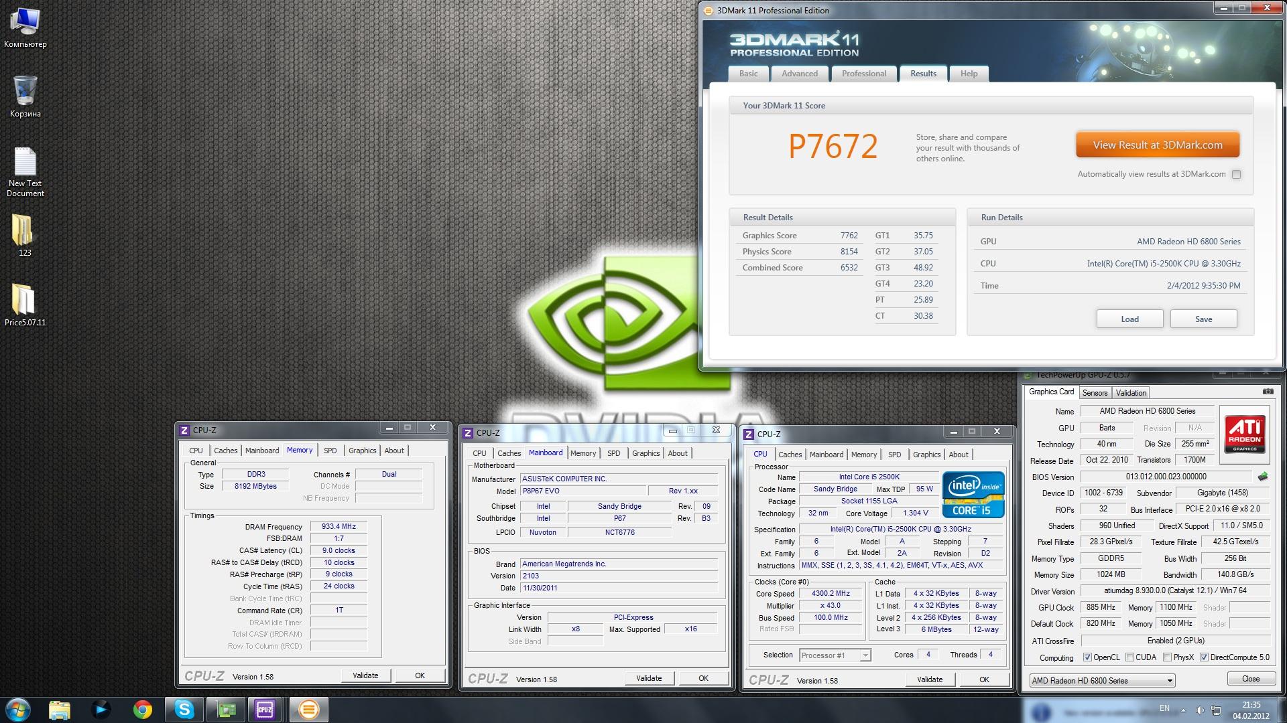
Task: Click the Load button in Run Details
Action: 1129,319
